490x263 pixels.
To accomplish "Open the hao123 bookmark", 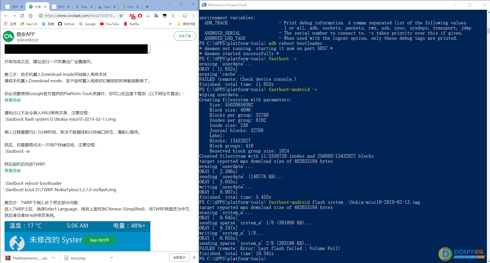I will coord(29,24).
